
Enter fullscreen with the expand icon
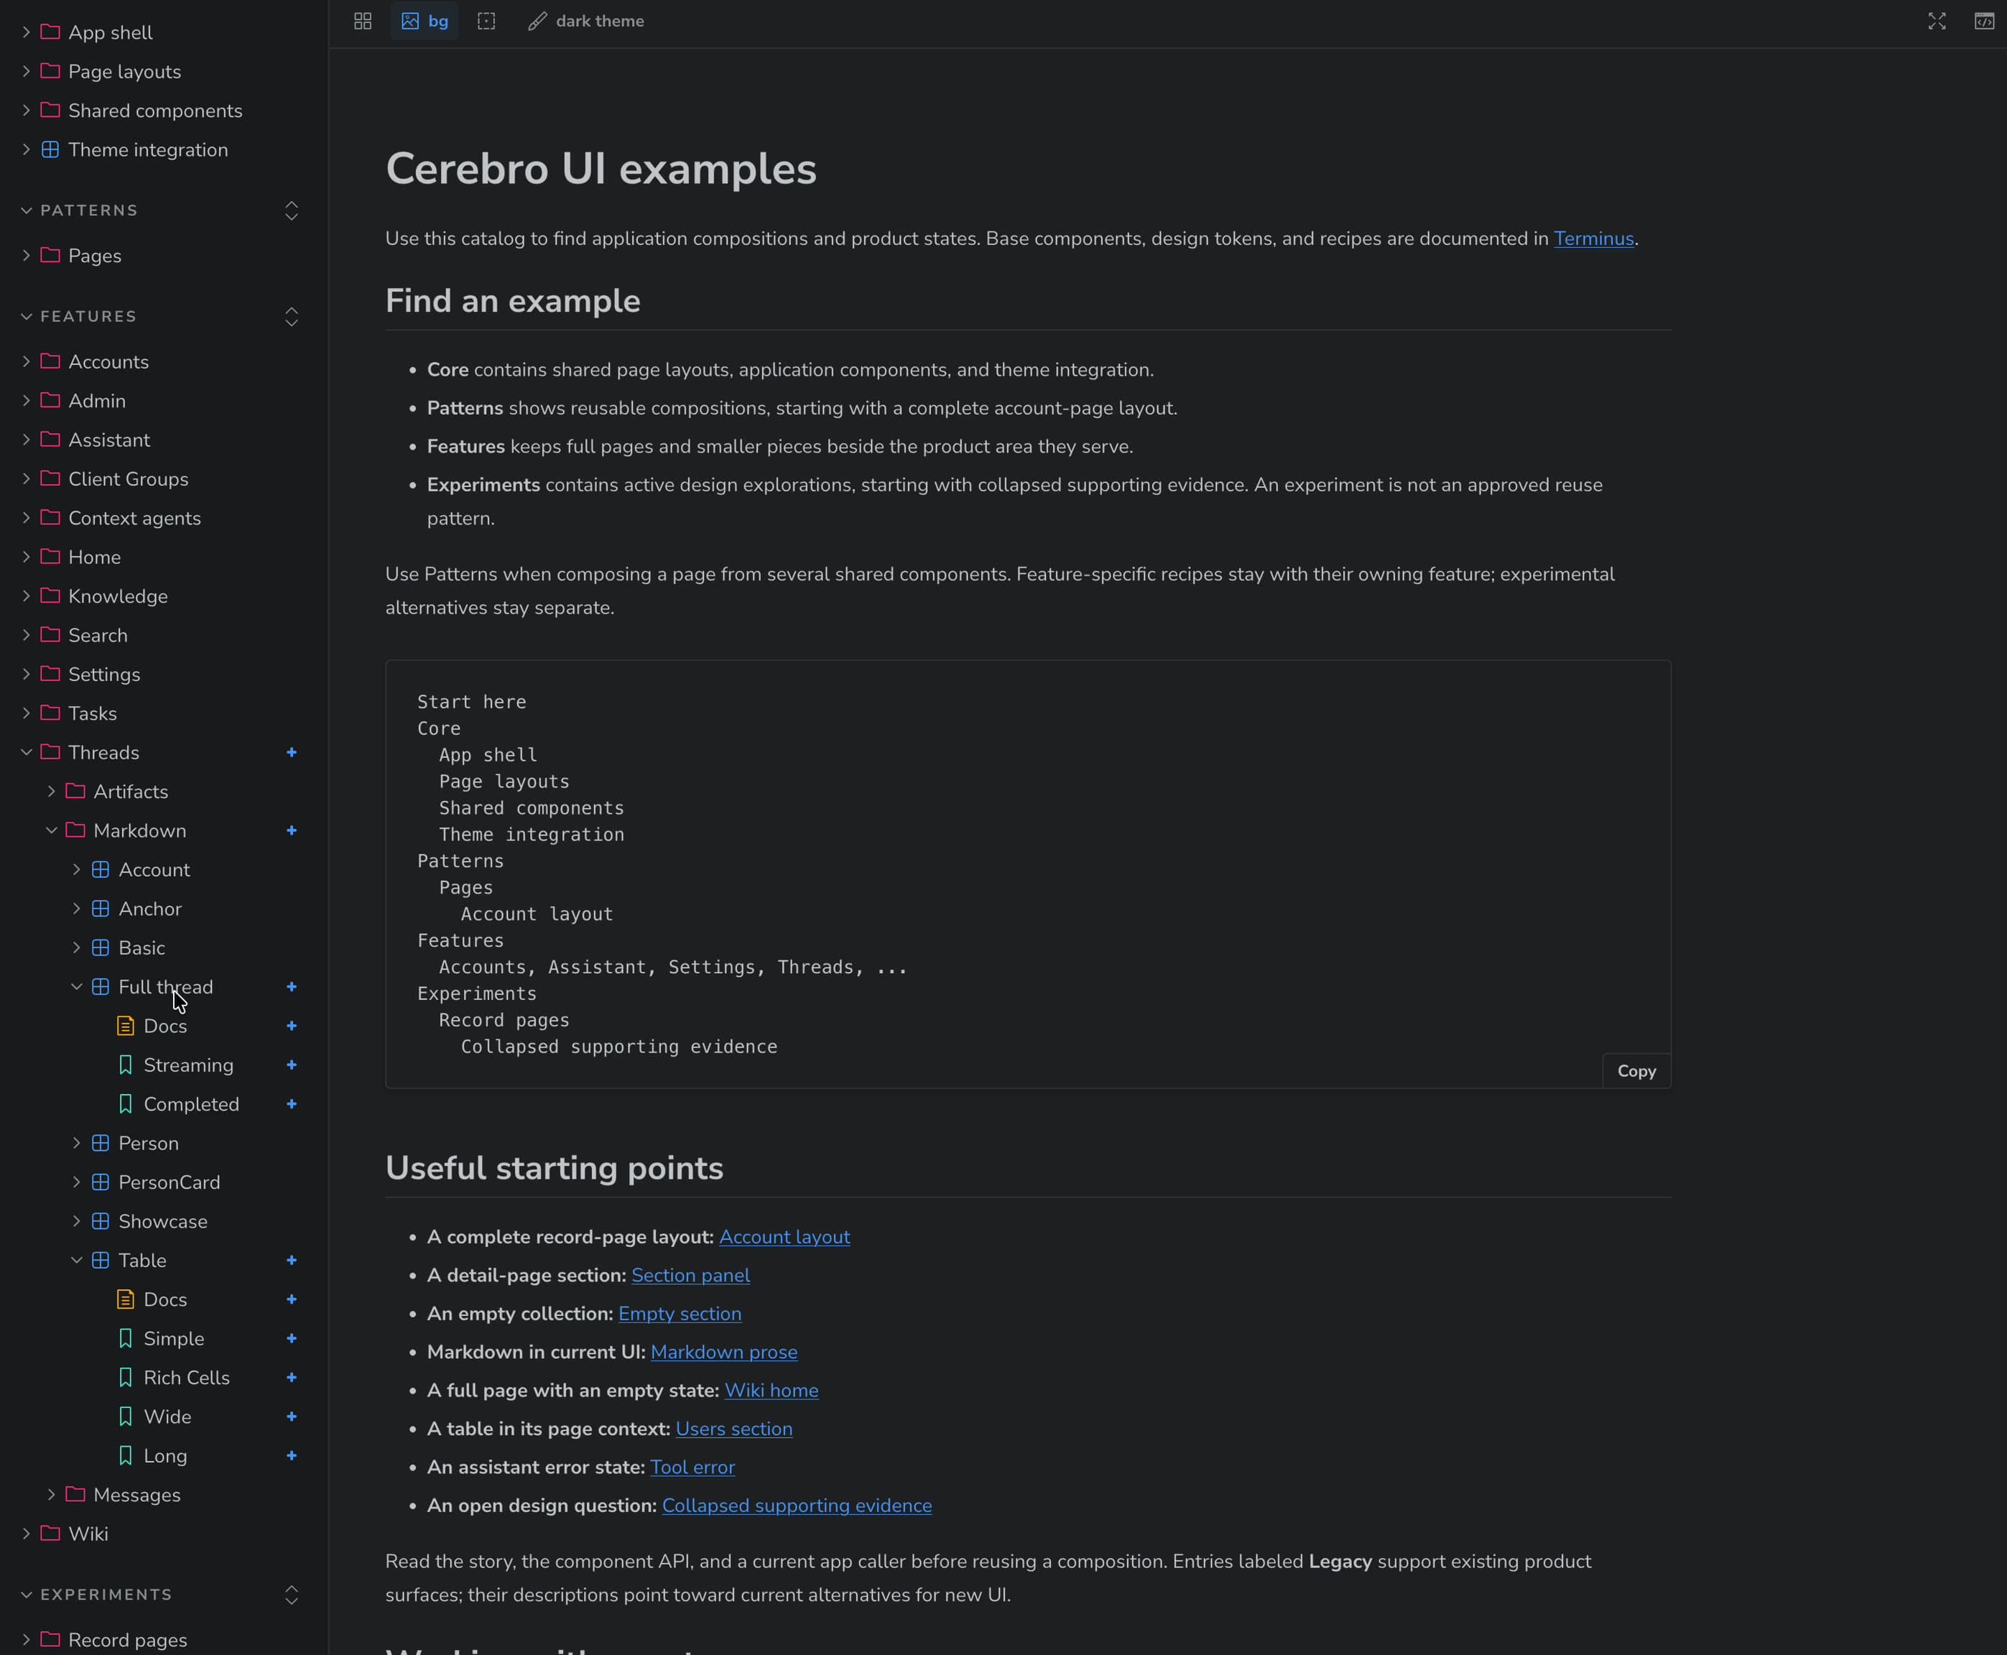tap(1937, 21)
